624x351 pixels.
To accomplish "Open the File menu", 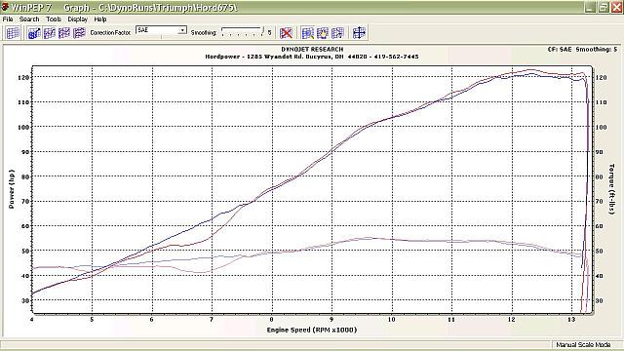I will click(8, 19).
